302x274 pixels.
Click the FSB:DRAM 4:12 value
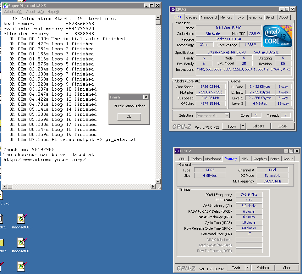[249, 200]
